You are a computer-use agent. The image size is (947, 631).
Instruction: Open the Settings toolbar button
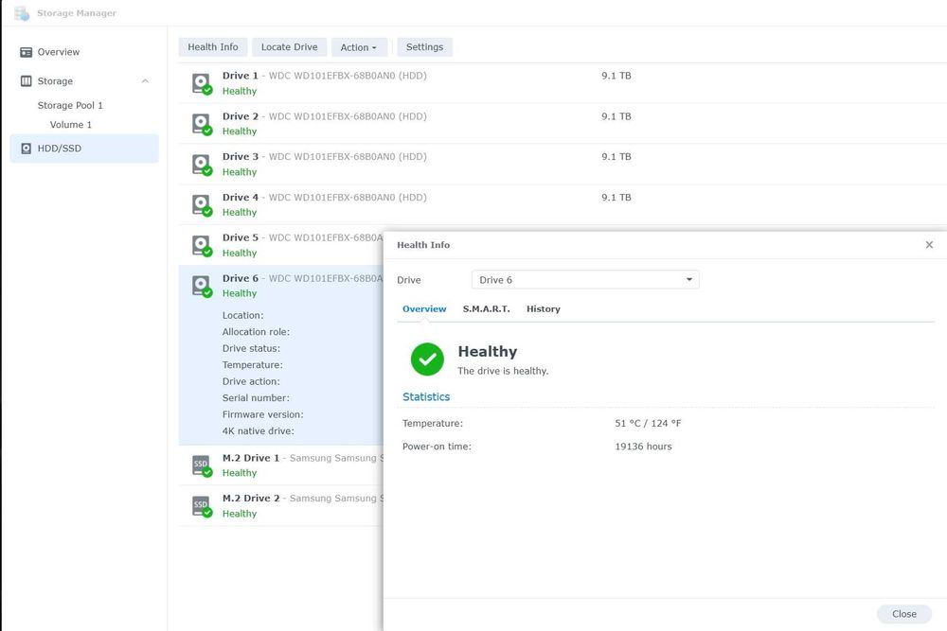click(x=424, y=47)
